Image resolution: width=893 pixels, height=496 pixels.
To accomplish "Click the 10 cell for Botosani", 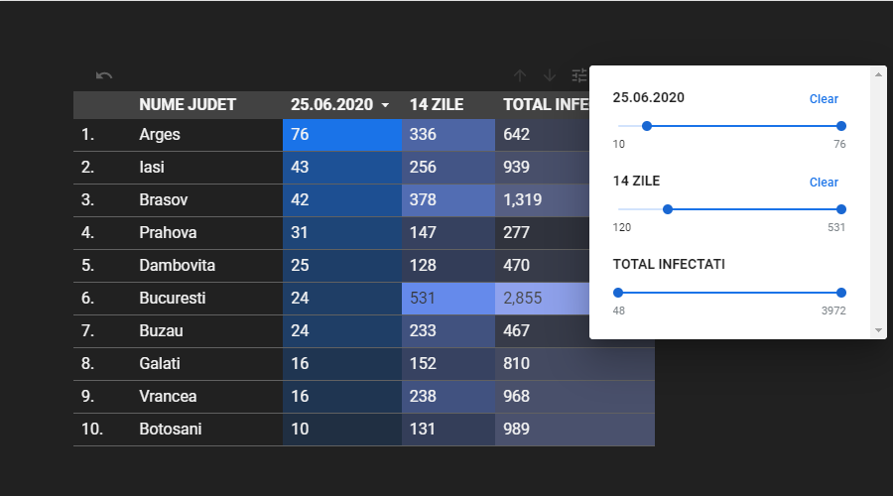I will coord(342,430).
